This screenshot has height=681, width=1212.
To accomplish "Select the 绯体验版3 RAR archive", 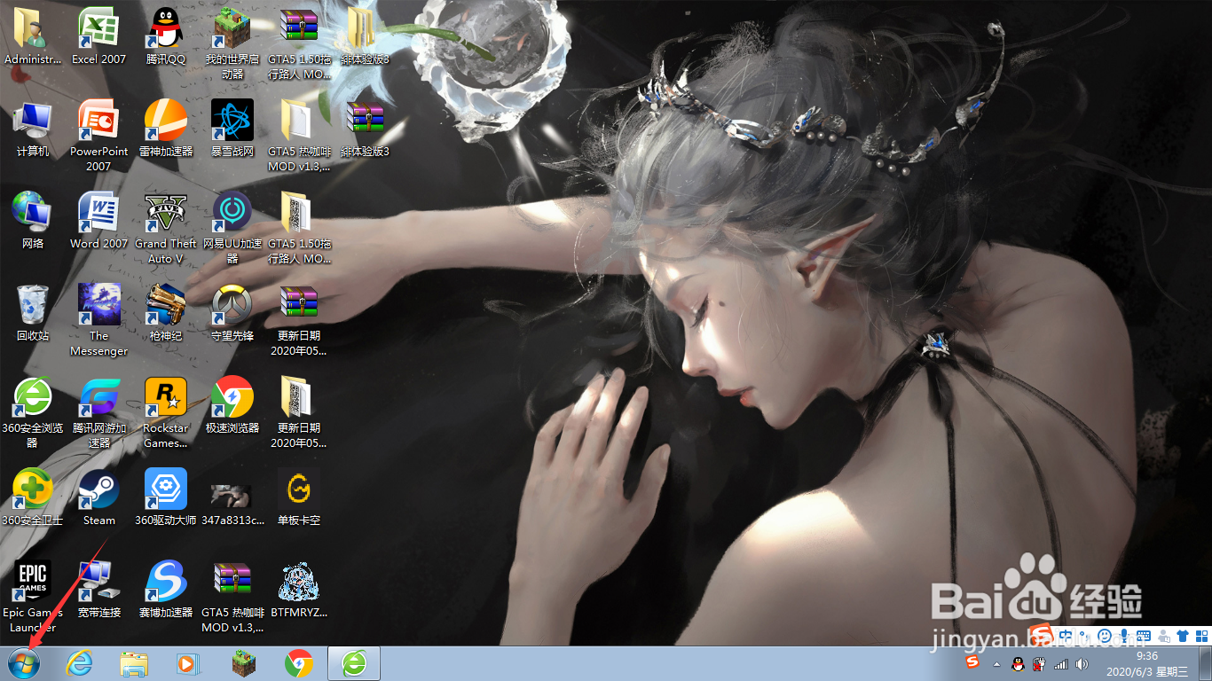I will click(366, 120).
